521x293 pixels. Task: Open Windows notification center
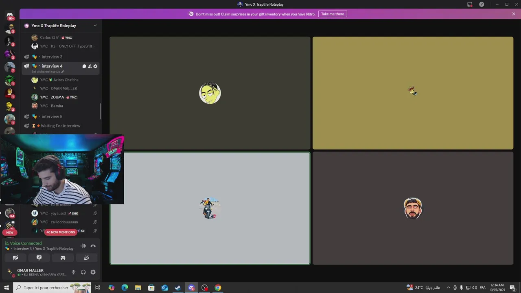click(513, 288)
